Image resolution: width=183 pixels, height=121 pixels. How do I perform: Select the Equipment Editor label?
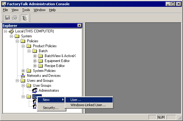tap(57, 61)
